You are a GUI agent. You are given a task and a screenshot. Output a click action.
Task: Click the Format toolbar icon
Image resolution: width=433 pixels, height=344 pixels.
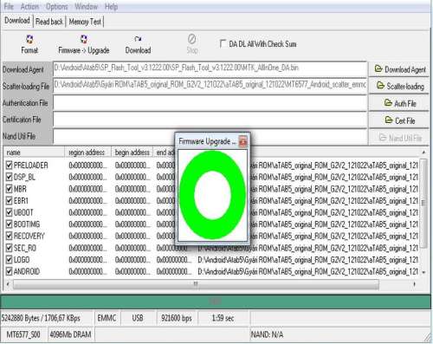pyautogui.click(x=29, y=44)
